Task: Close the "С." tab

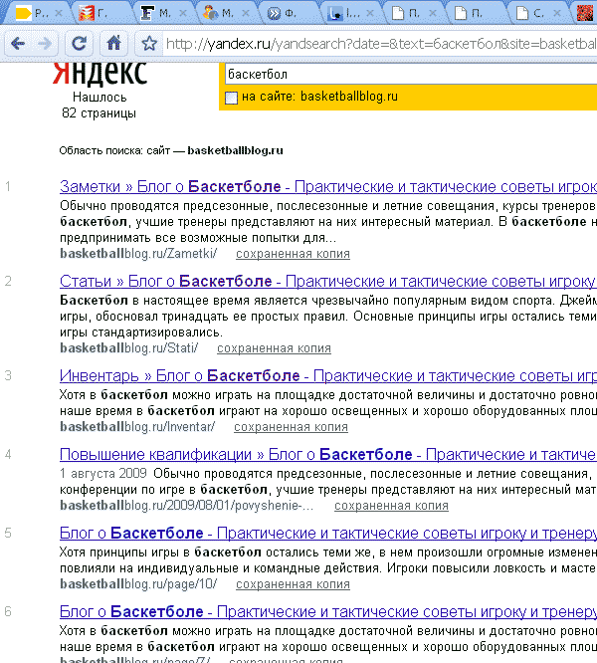Action: pyautogui.click(x=557, y=14)
